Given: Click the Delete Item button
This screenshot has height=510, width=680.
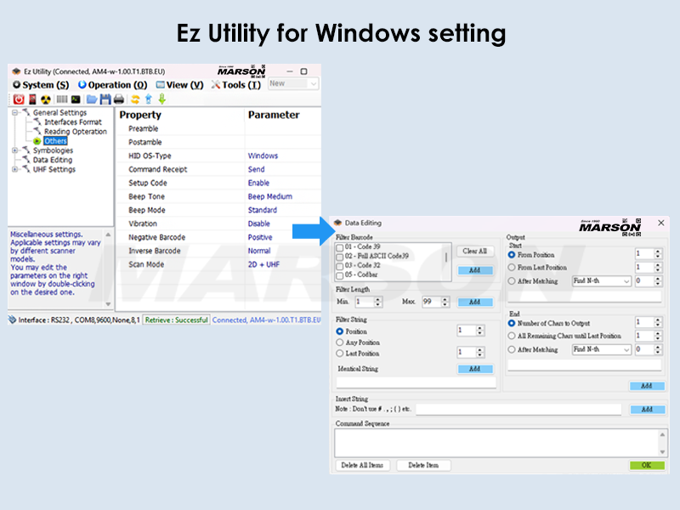Looking at the screenshot, I should 423,465.
